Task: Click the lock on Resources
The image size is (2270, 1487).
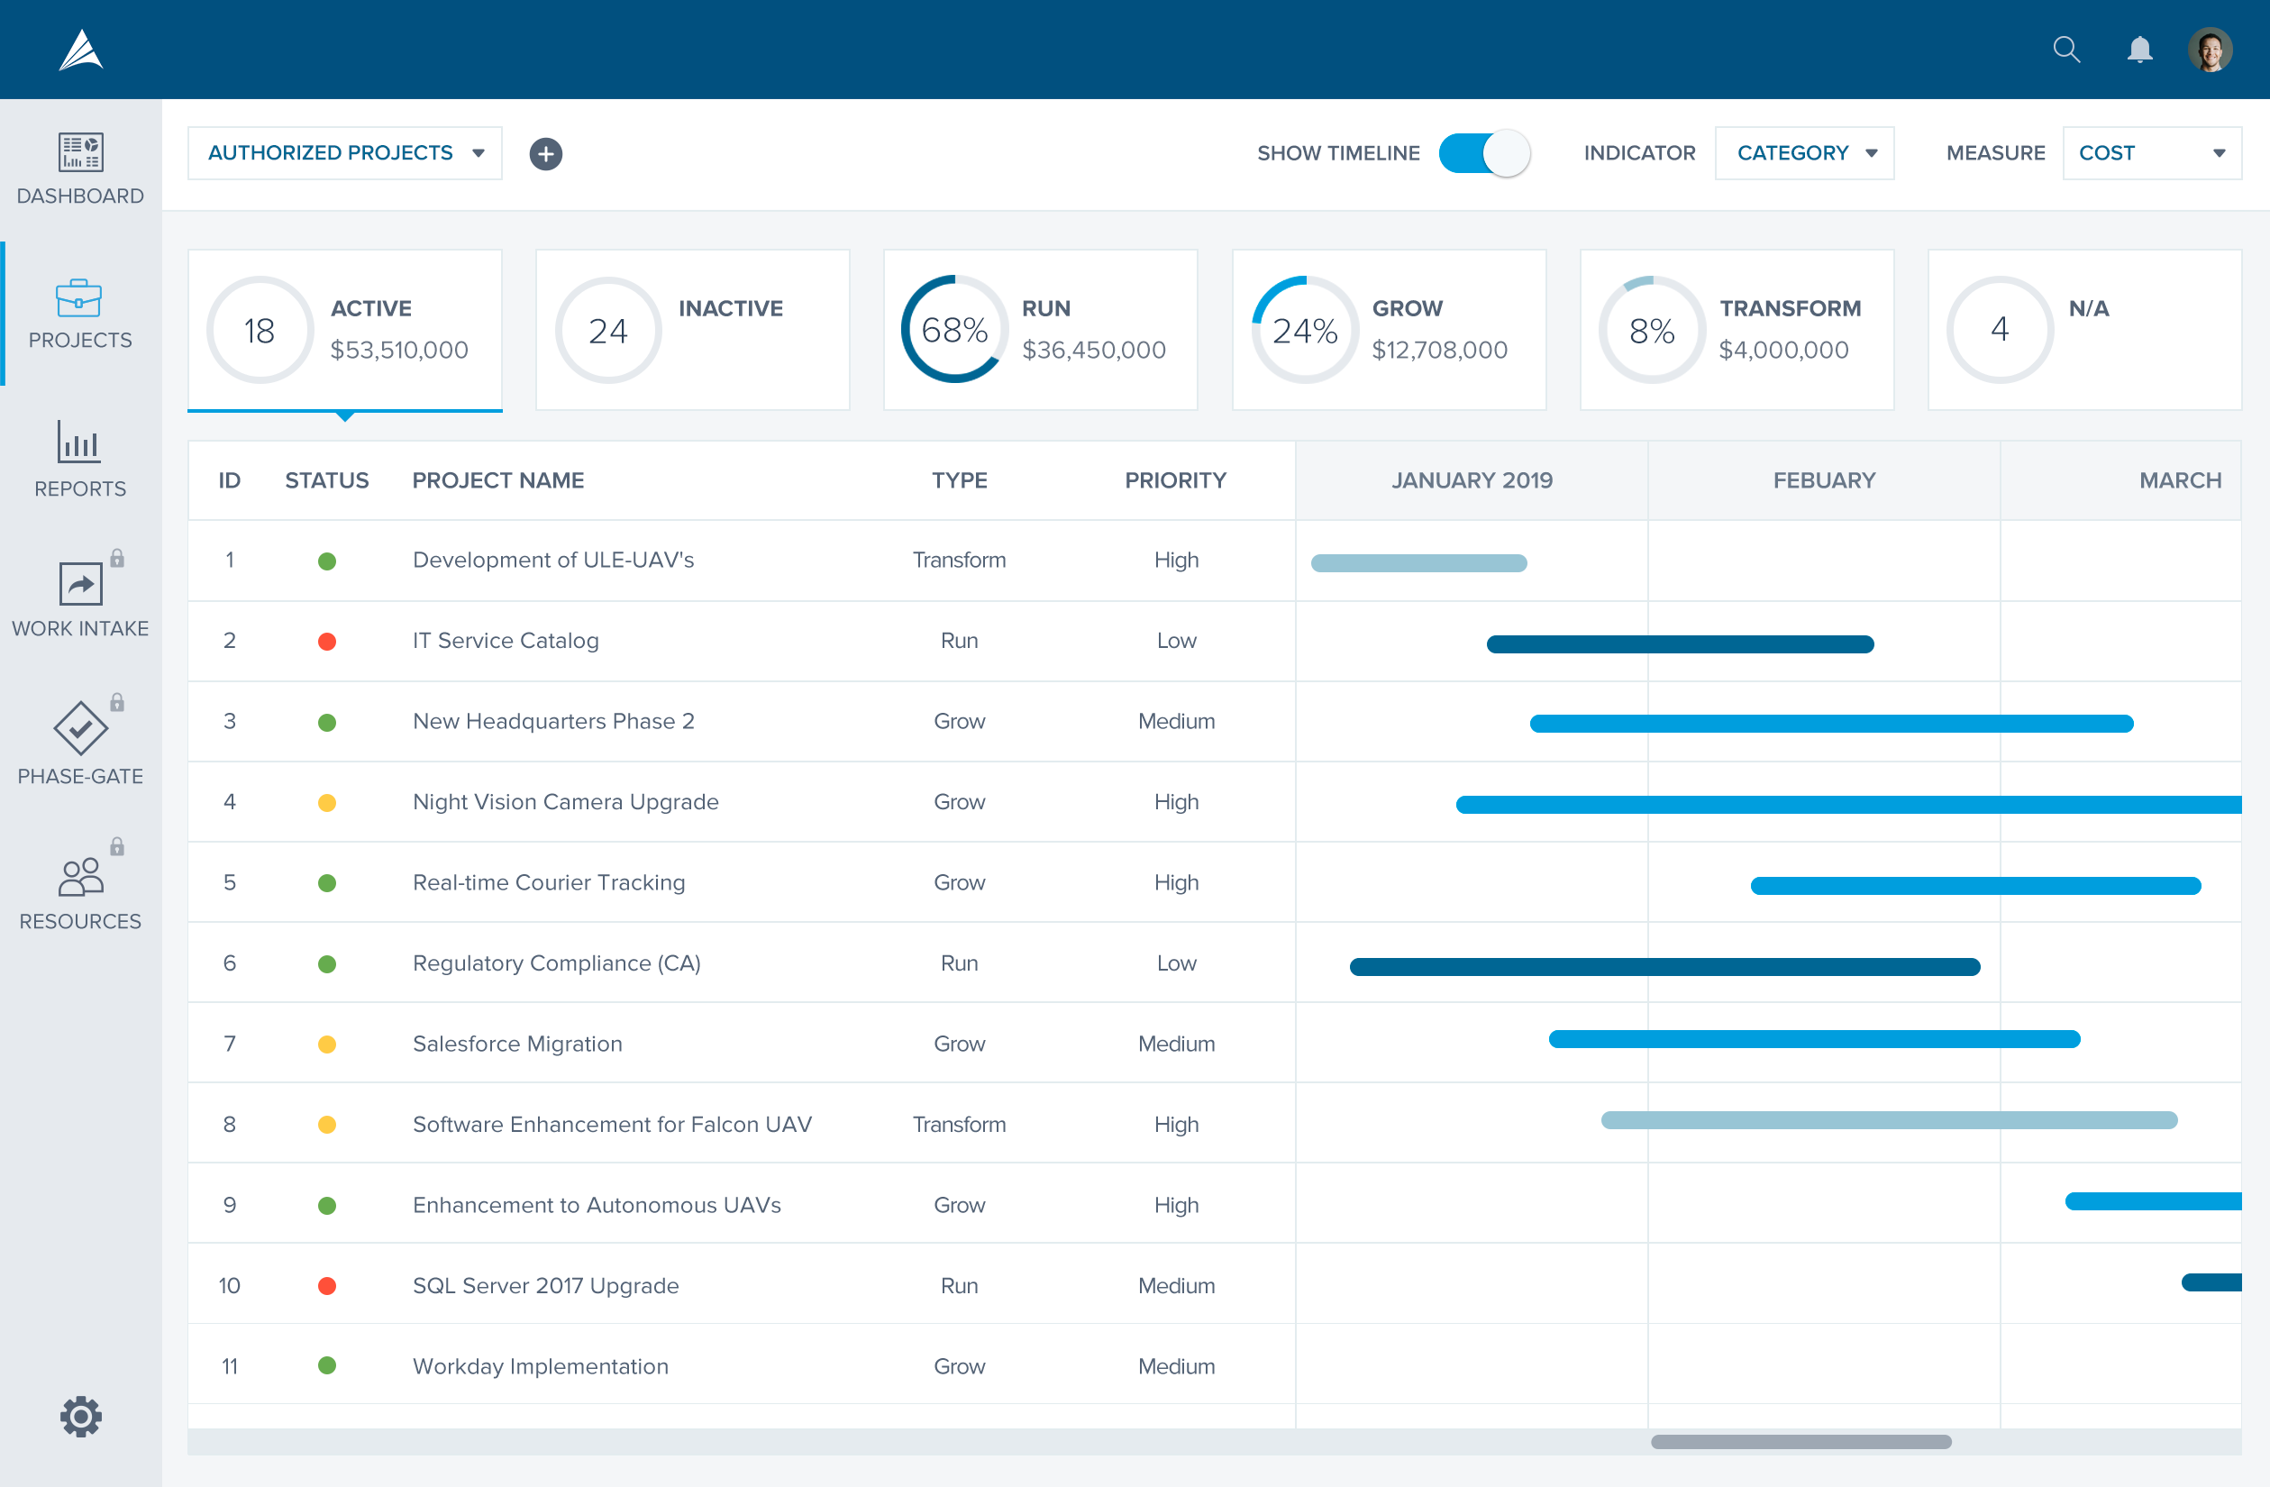Action: [x=117, y=846]
